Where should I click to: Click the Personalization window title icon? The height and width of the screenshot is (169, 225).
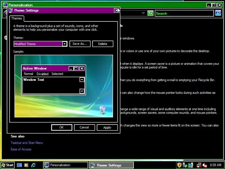tap(5, 5)
